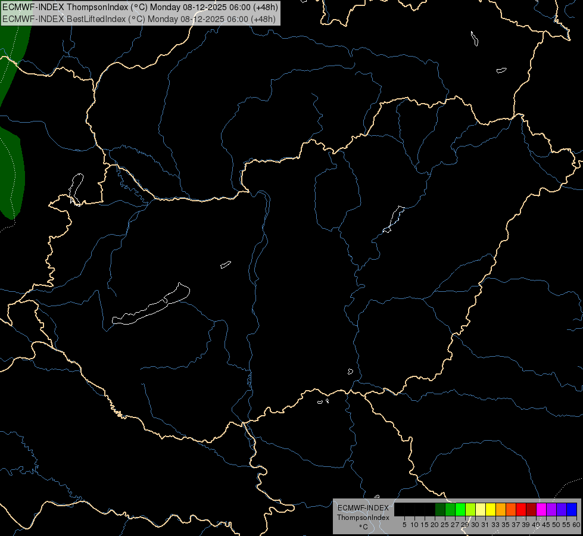583x536 pixels.
Task: Select the yellow-green 29–30 legend swatch
Action: coord(470,509)
